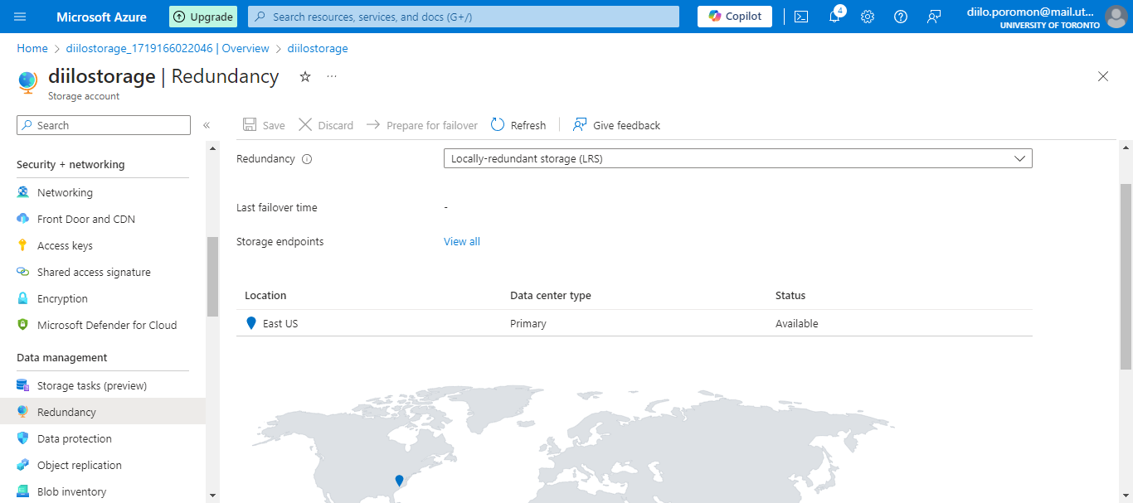
Task: Click the Refresh button
Action: click(518, 125)
